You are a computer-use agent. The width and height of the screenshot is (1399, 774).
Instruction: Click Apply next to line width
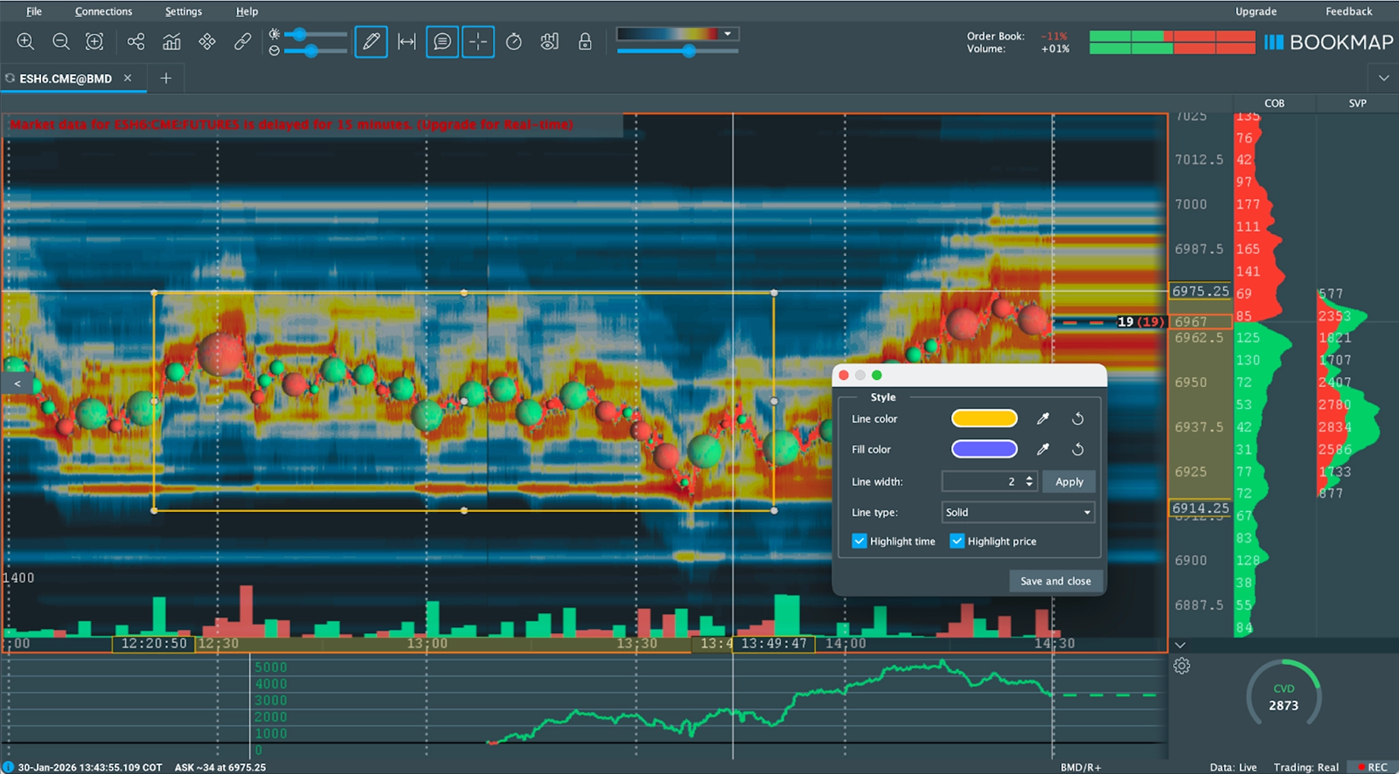(x=1068, y=481)
